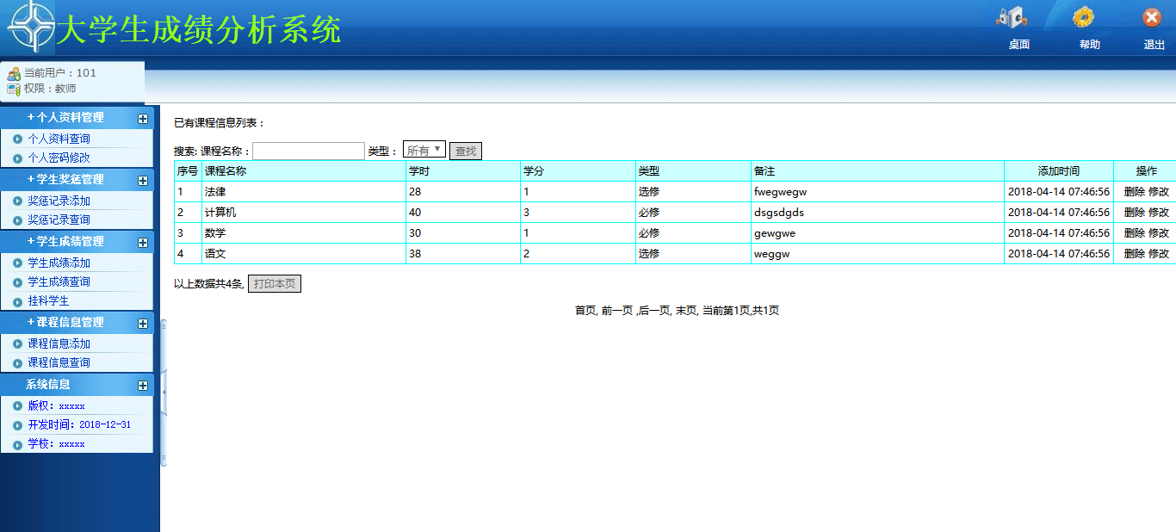Go to 奖惩记录查询 page
This screenshot has width=1176, height=532.
(59, 220)
